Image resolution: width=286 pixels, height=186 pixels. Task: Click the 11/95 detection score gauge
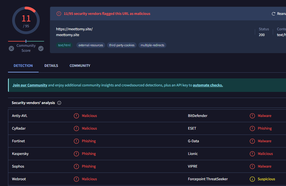pos(26,20)
